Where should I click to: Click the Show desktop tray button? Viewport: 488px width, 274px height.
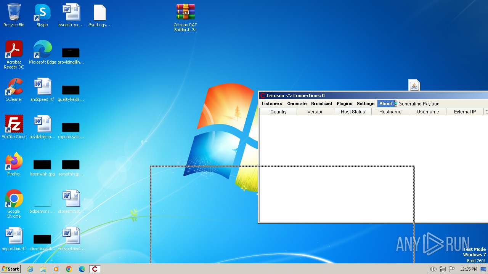pos(483,269)
